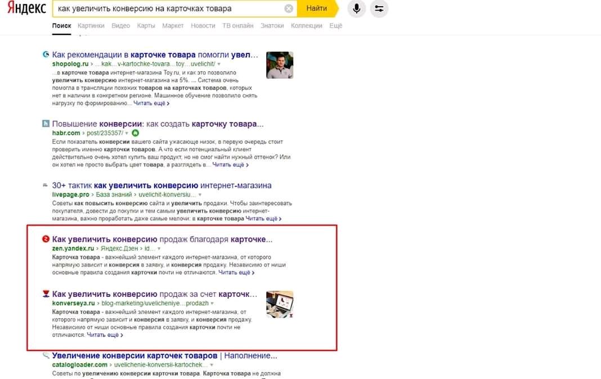
Task: Clear the search query with the X icon
Action: point(289,8)
